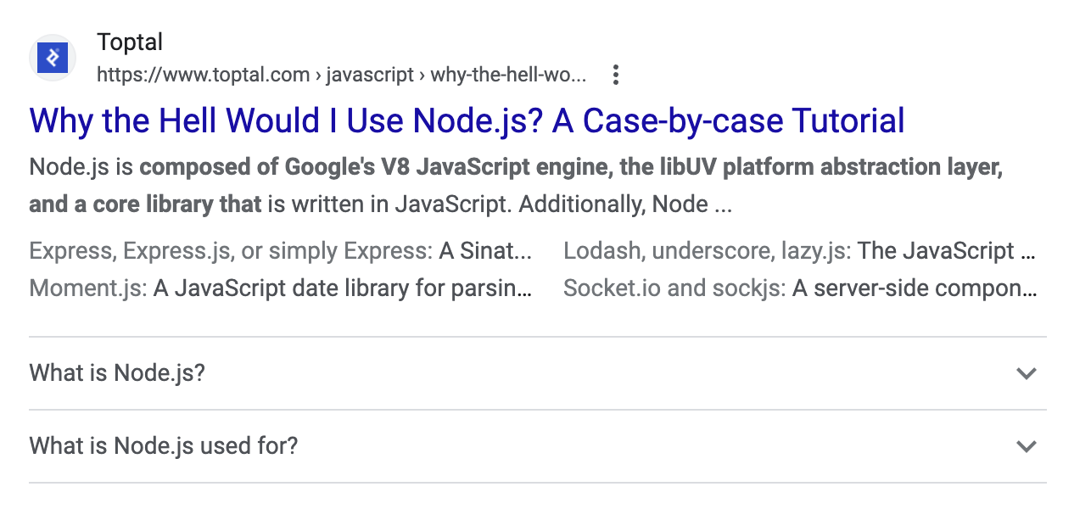
Task: Expand the 'What is Node.js?' chevron
Action: coord(1027,373)
